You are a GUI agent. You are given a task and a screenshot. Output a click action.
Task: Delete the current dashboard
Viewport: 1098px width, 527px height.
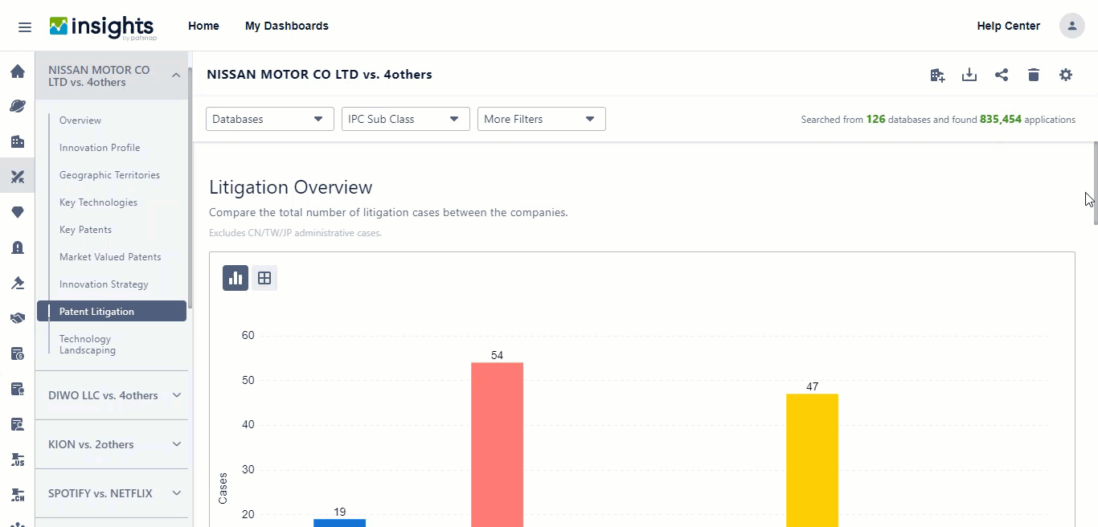(1034, 74)
